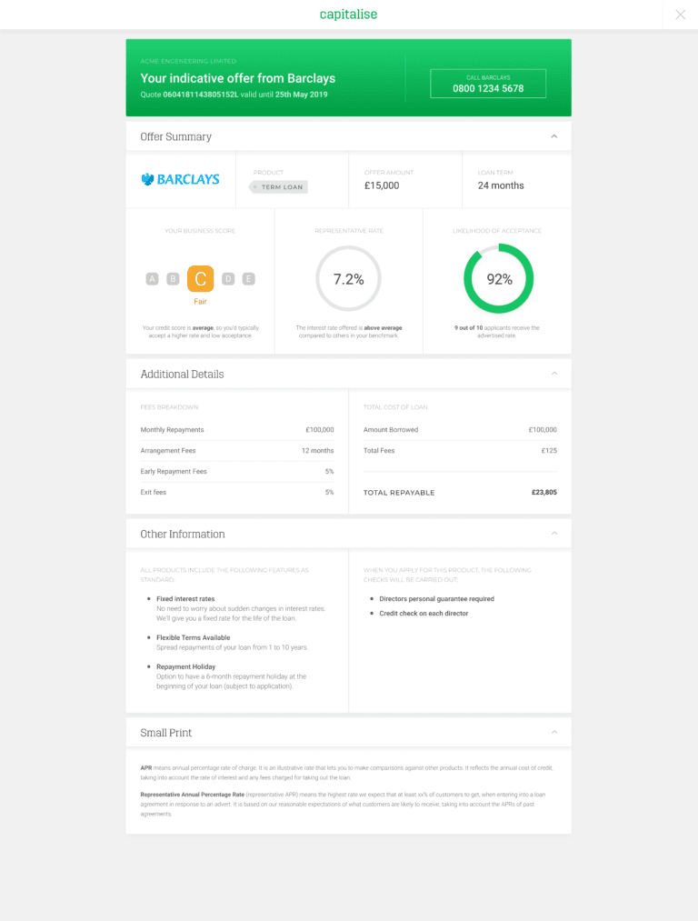Collapse the Offer Summary section

pyautogui.click(x=553, y=136)
